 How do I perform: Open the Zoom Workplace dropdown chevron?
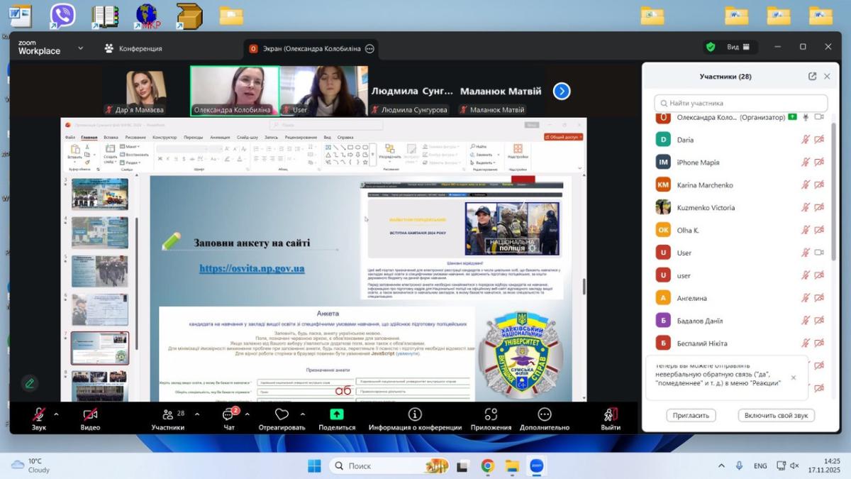pos(80,48)
